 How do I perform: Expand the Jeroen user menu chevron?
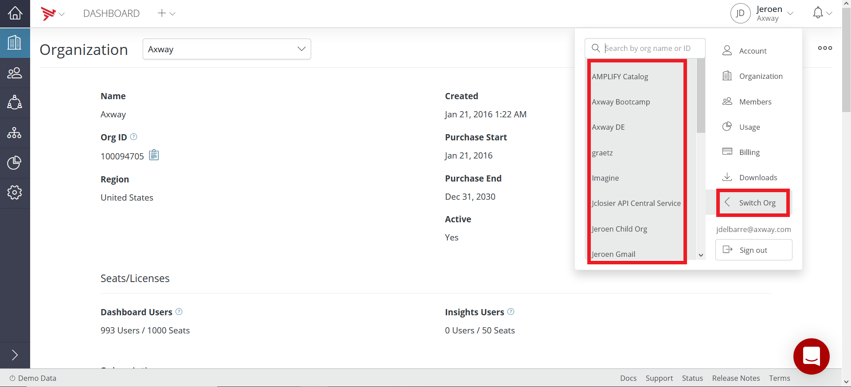(790, 14)
